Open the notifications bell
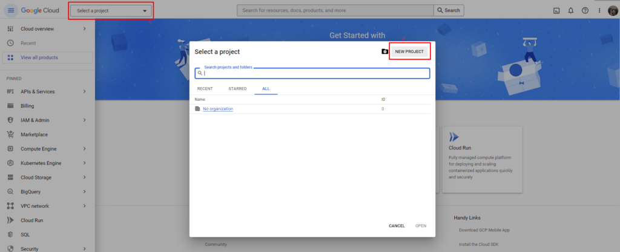The height and width of the screenshot is (252, 620). [x=570, y=10]
